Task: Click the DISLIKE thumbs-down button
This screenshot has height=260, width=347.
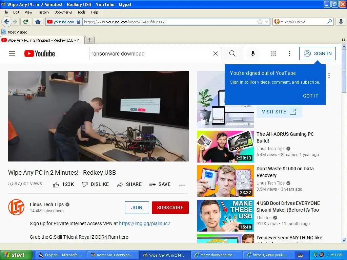Action: tap(95, 185)
